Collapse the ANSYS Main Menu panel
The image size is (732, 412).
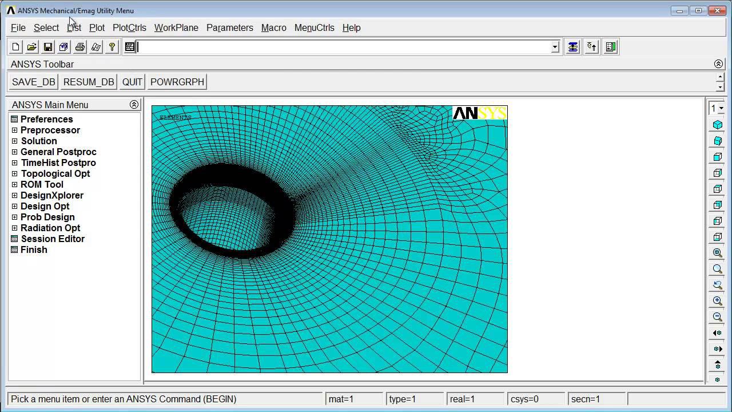point(134,105)
